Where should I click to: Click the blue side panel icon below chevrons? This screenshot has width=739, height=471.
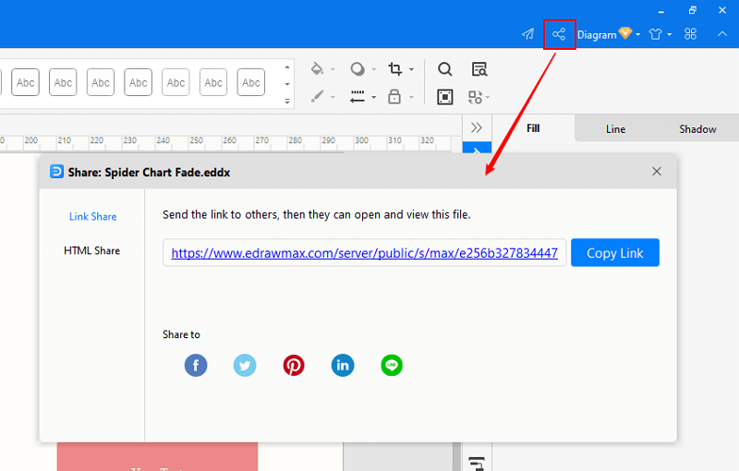coord(477,148)
